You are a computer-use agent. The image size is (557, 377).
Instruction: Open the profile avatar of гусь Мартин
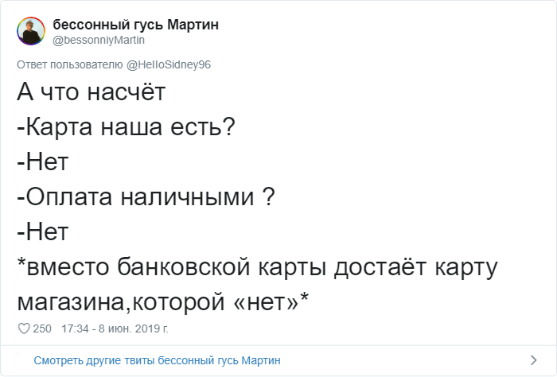coord(31,31)
